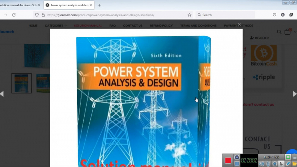
Task: Go forward in browser history
Action: click(6, 15)
